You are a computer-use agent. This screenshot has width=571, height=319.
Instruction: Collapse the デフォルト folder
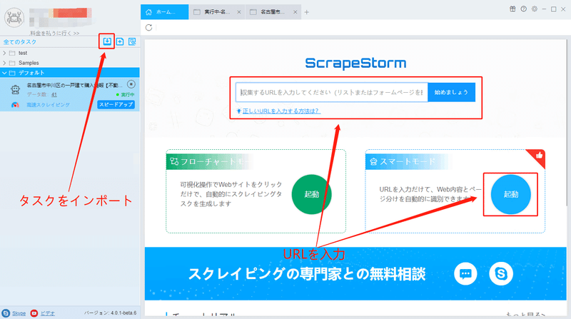[x=4, y=73]
